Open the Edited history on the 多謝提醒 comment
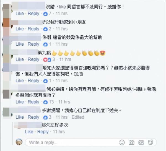The width and height of the screenshot is (166, 151). click(78, 117)
